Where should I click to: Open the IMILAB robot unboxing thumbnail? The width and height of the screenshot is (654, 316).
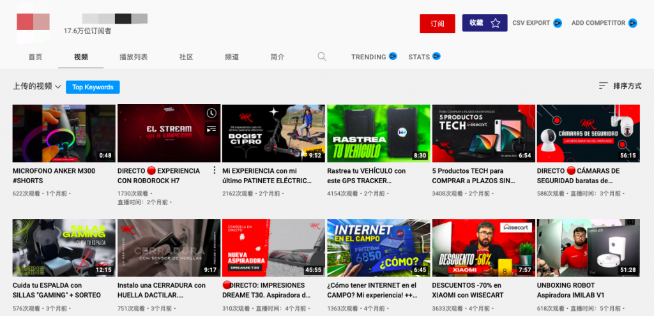pyautogui.click(x=588, y=248)
